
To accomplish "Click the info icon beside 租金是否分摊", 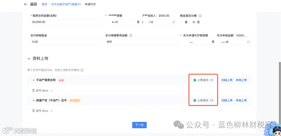I will click(200, 16).
